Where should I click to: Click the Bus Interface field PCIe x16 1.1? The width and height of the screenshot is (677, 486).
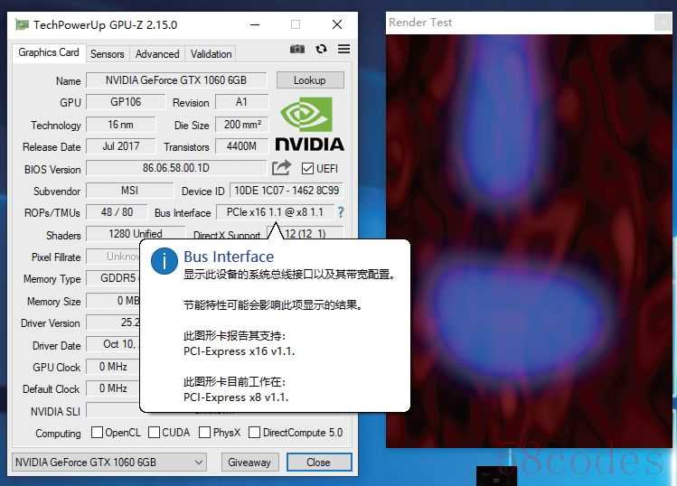click(275, 212)
